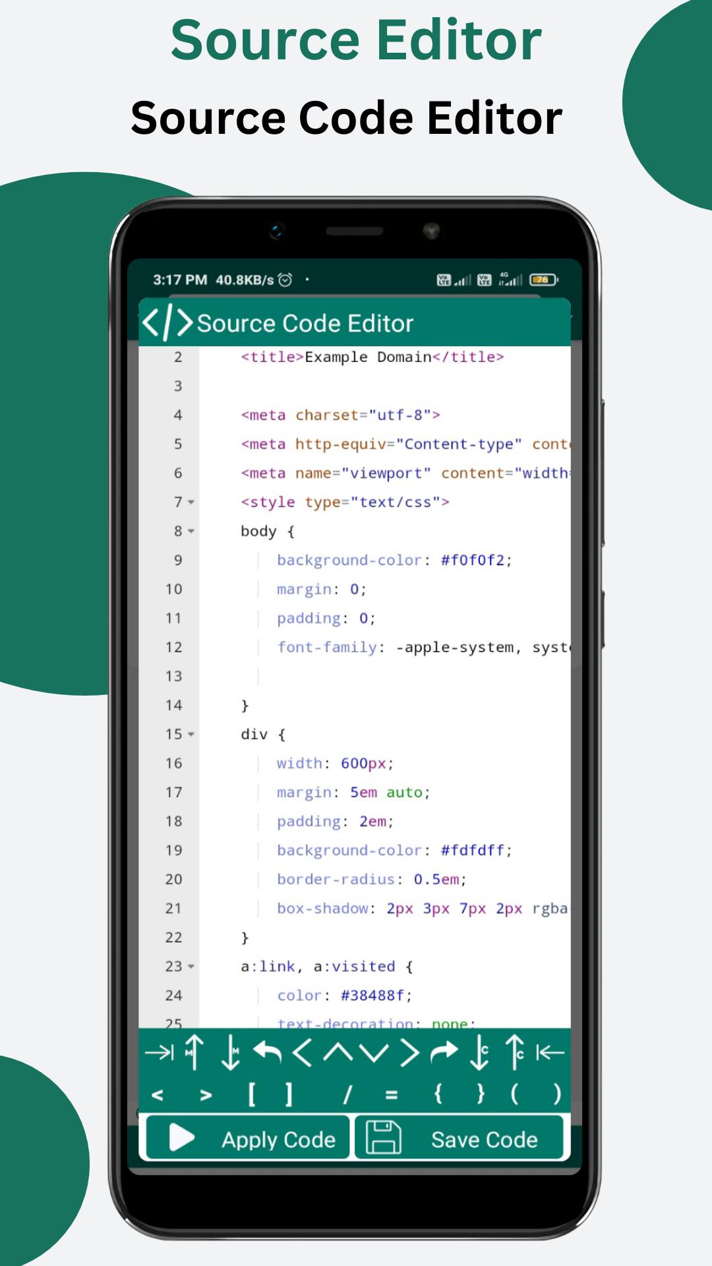This screenshot has width=712, height=1266.
Task: Tap the up arrow marked M
Action: tap(194, 1052)
